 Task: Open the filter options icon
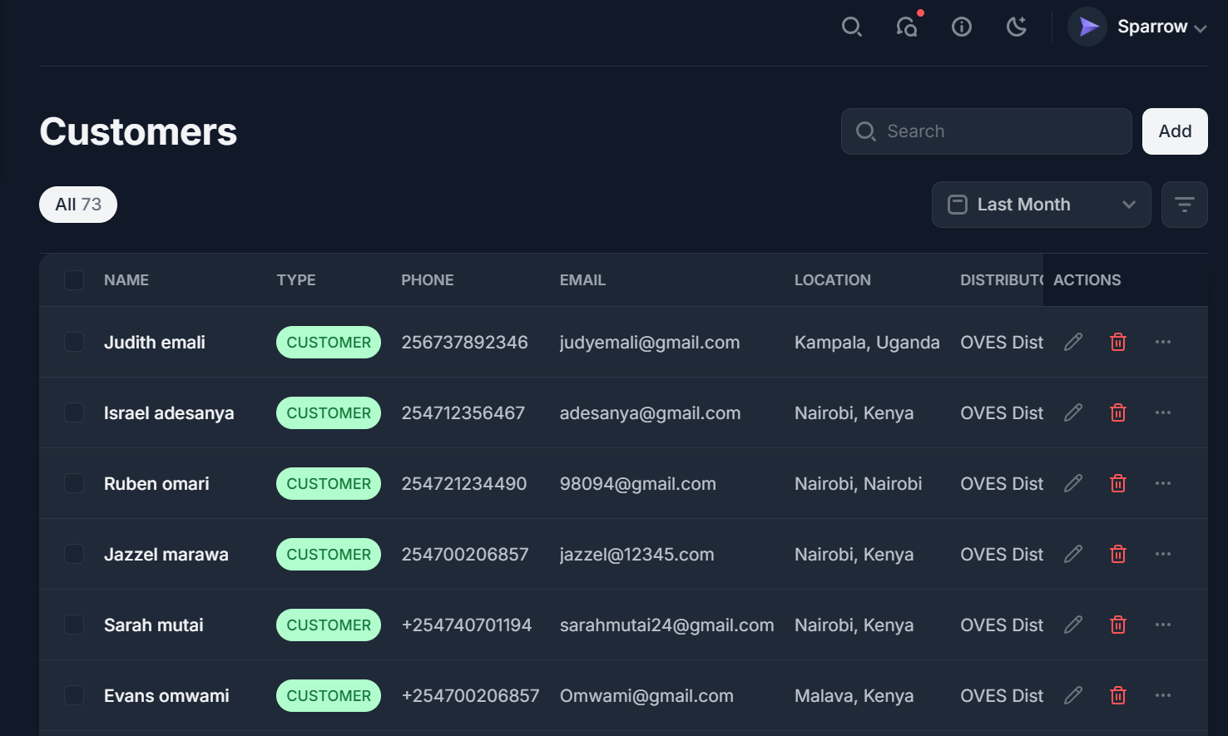click(1184, 205)
